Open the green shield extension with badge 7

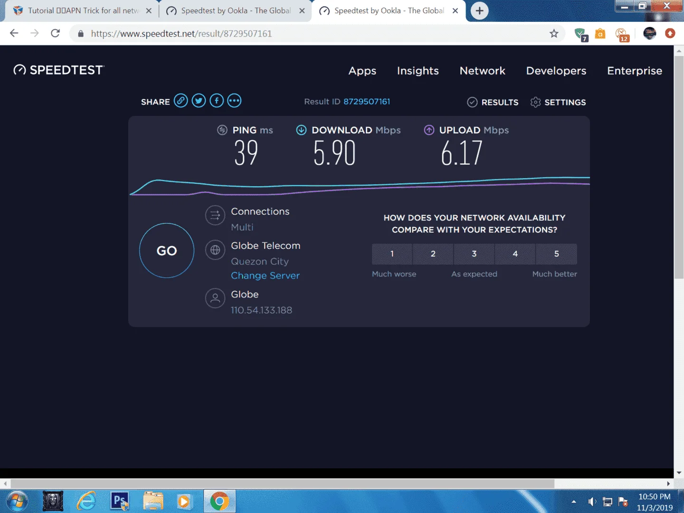tap(581, 34)
